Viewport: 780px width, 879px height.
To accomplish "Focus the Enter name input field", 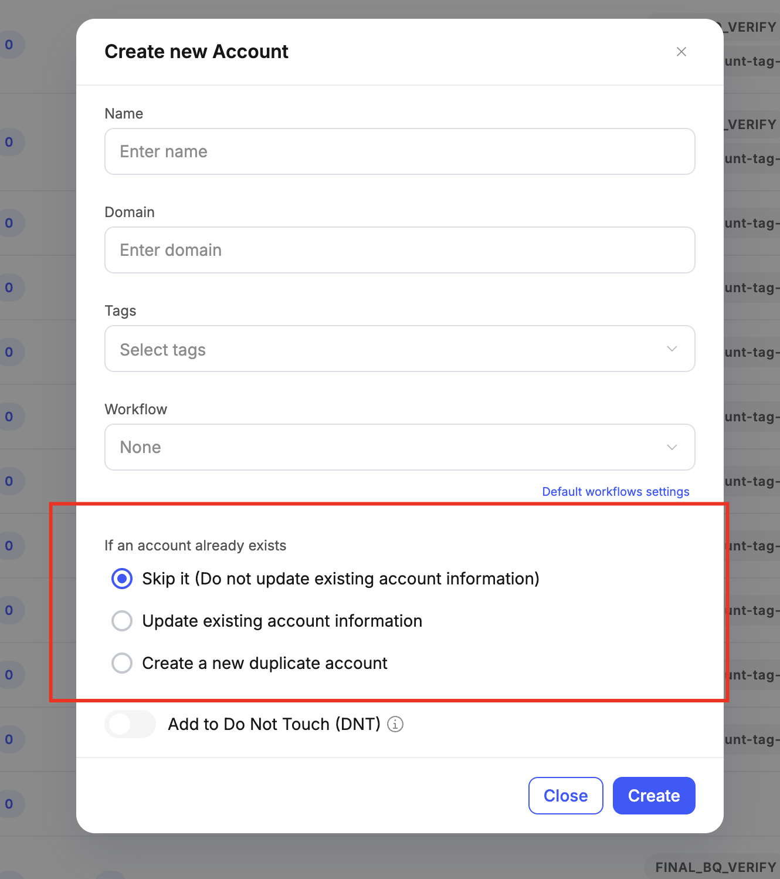I will [399, 151].
